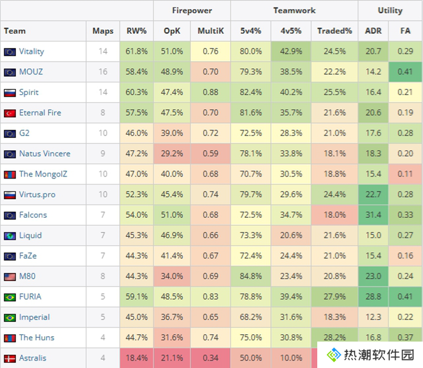Select MOUZ's 0.41 FA cell

pos(405,72)
